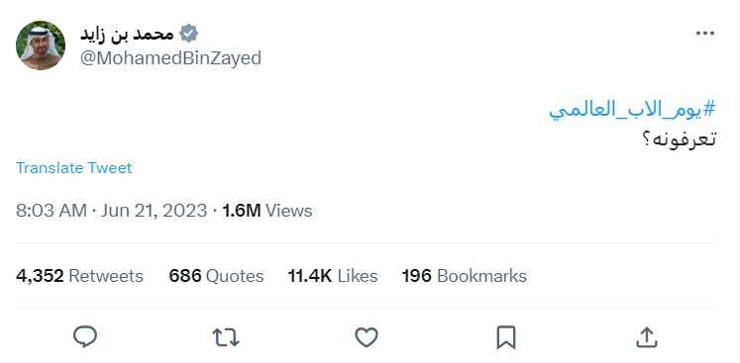The image size is (740, 363).
Task: Bookmark this tweet using the bookmark icon
Action: (506, 337)
